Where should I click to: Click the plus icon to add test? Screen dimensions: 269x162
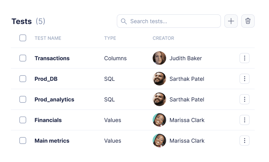[231, 21]
